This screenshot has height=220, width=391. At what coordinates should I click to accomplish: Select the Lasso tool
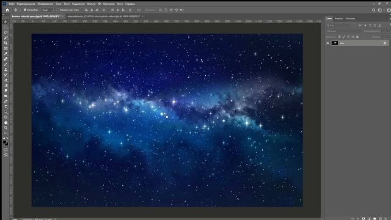[5, 32]
